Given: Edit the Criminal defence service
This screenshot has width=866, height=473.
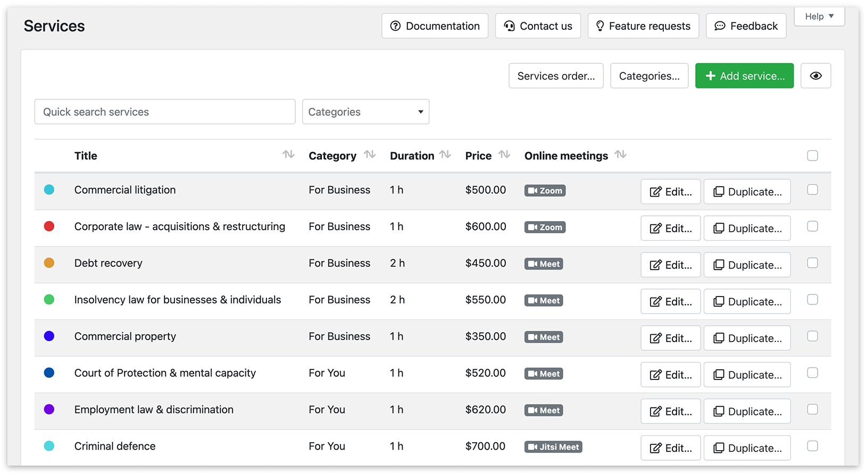Looking at the screenshot, I should [x=671, y=449].
